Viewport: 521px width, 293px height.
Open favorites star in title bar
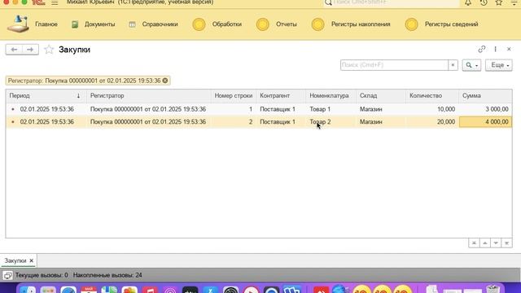coord(499,2)
